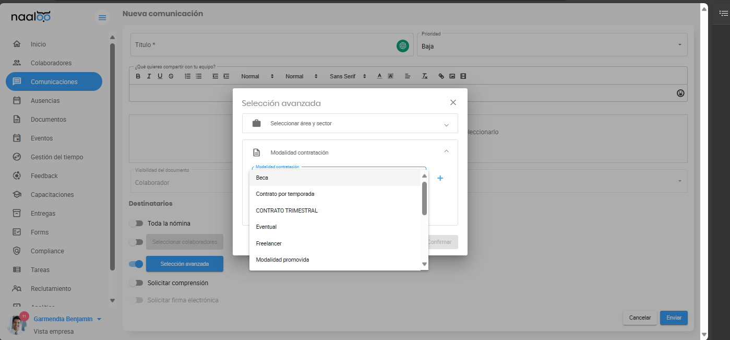The height and width of the screenshot is (340, 730).
Task: Select the Eventual option
Action: (x=335, y=227)
